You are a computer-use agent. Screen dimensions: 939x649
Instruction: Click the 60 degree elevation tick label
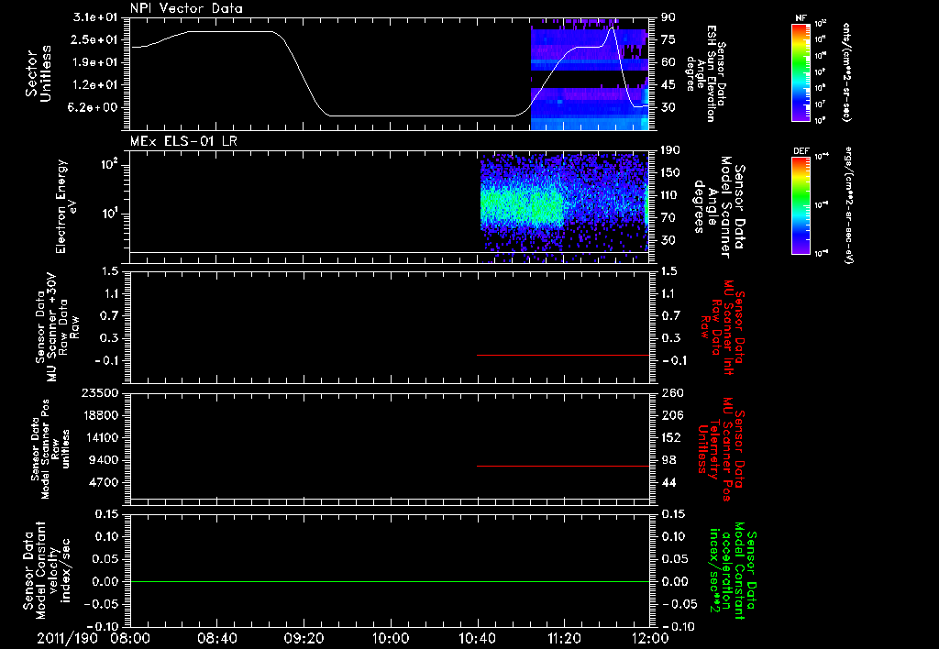(668, 62)
